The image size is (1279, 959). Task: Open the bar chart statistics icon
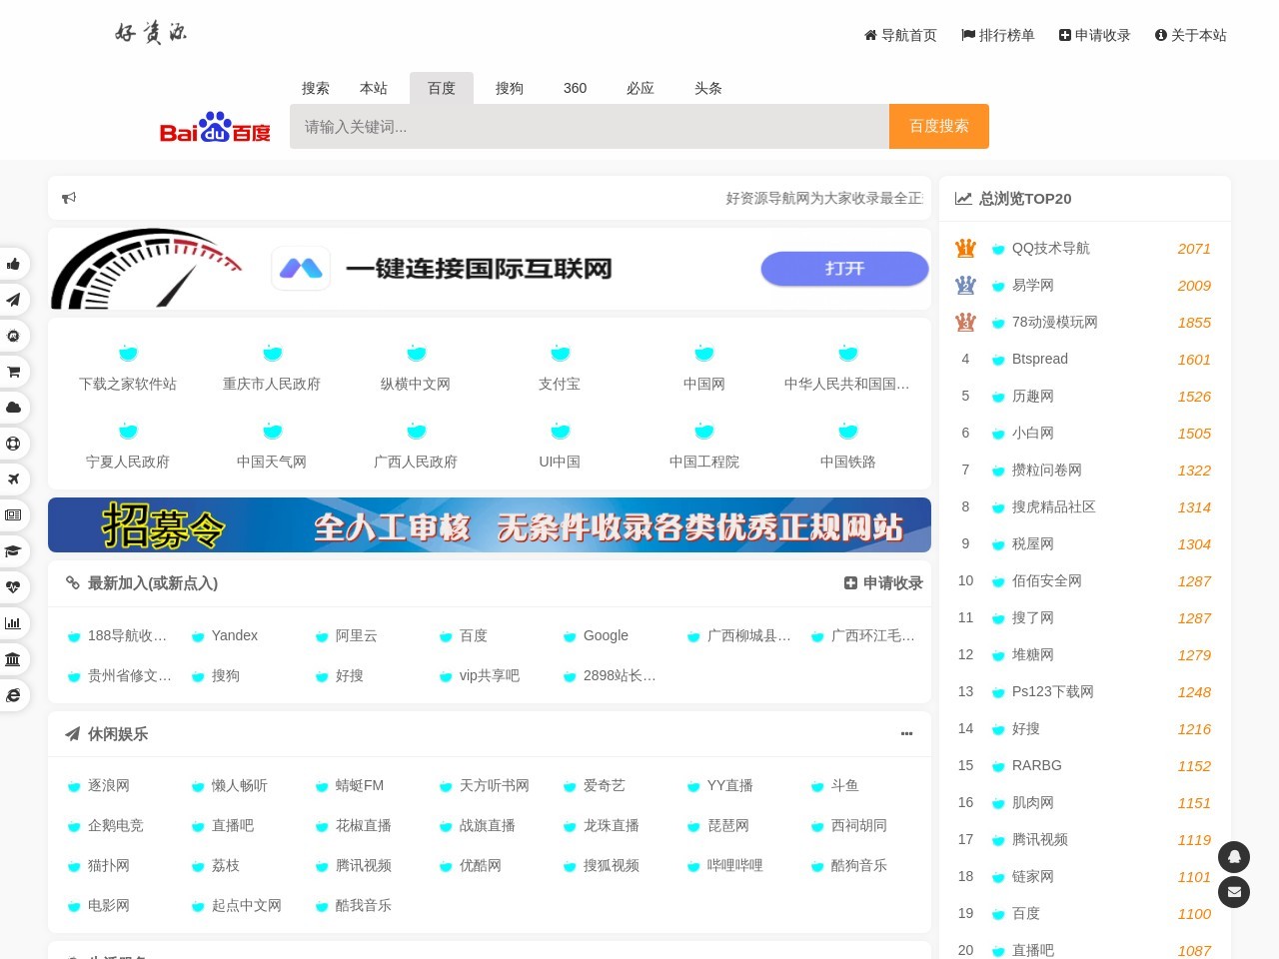click(x=14, y=623)
